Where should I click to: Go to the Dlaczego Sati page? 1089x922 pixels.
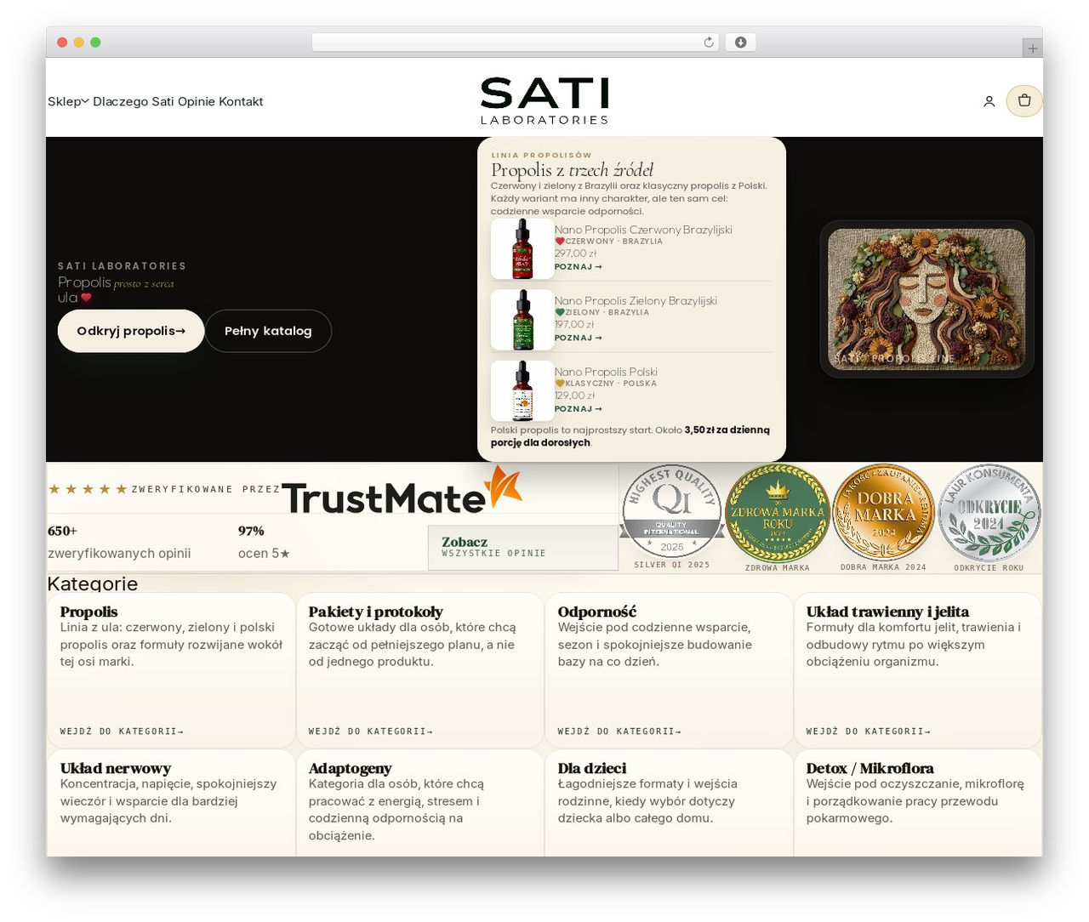click(133, 101)
